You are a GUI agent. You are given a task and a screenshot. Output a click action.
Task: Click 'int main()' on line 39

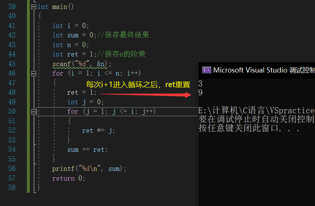pos(56,7)
